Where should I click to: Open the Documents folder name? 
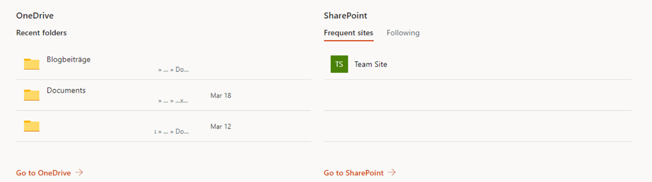pyautogui.click(x=66, y=90)
